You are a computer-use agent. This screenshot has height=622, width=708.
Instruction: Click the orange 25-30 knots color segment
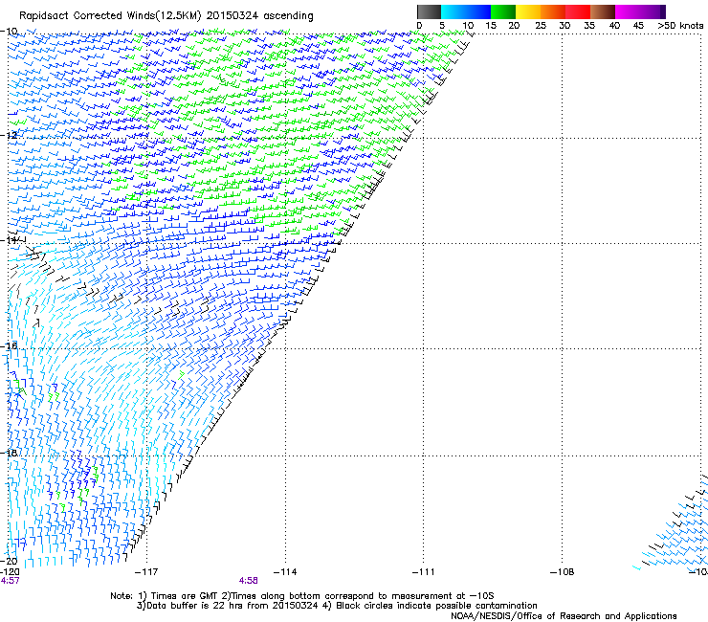[x=553, y=11]
